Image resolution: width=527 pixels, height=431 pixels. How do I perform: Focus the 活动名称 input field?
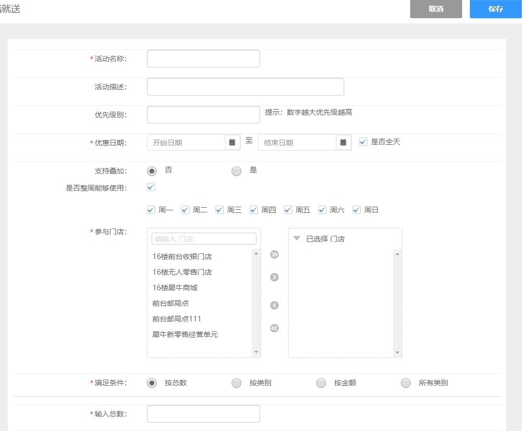(x=204, y=59)
